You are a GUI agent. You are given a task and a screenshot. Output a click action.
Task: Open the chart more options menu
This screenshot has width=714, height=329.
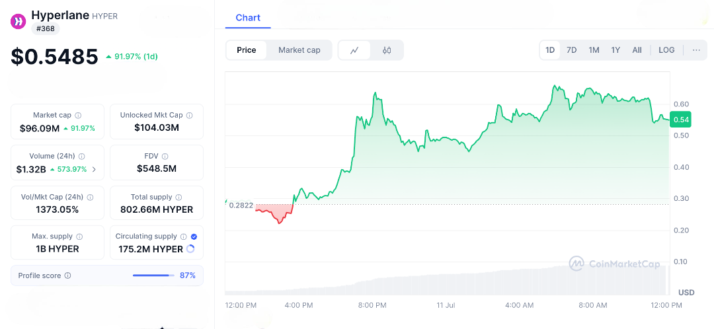[696, 50]
